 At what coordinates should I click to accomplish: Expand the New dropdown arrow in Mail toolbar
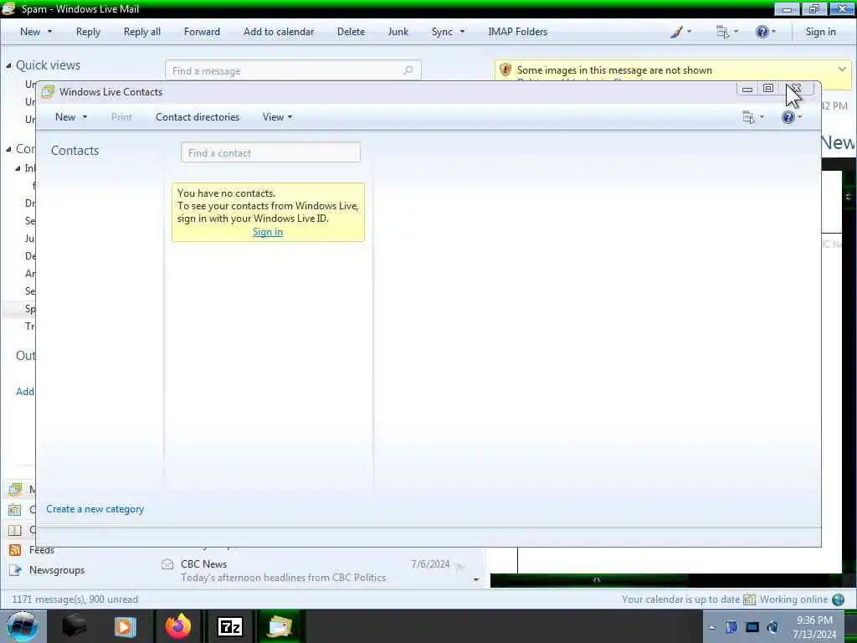click(x=49, y=32)
